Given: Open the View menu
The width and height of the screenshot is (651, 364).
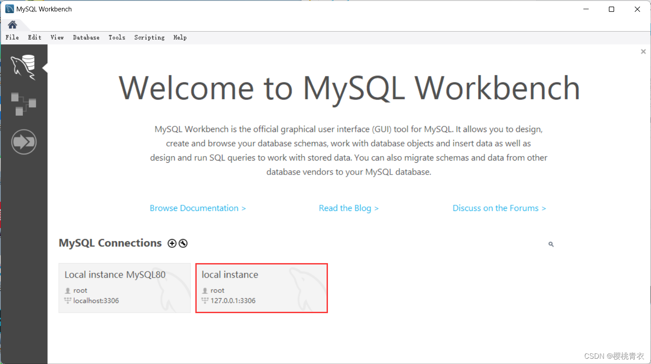Looking at the screenshot, I should [57, 38].
